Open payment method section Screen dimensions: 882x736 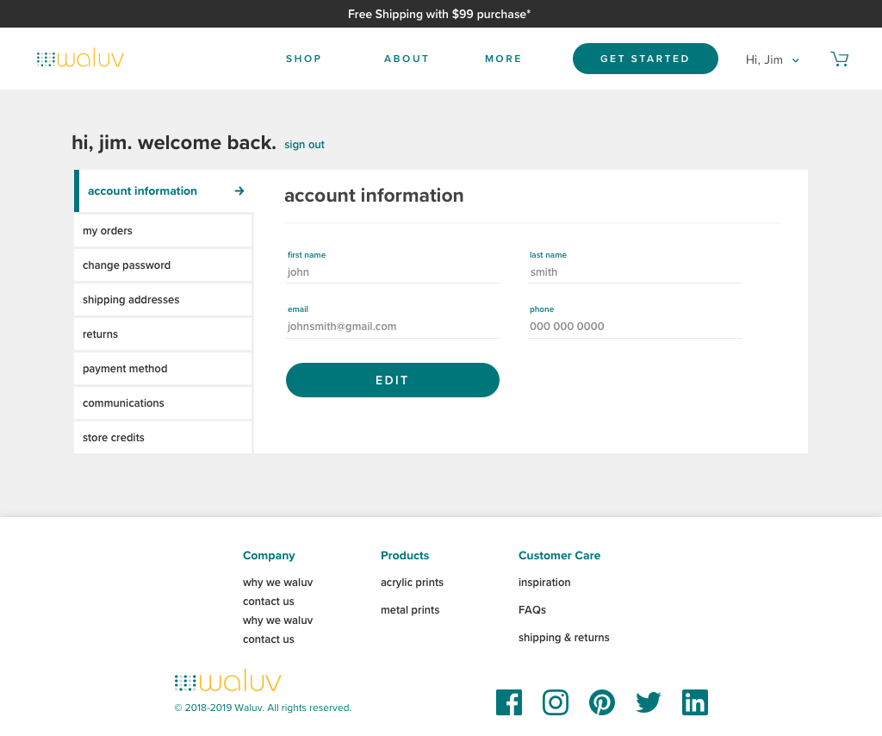tap(163, 369)
